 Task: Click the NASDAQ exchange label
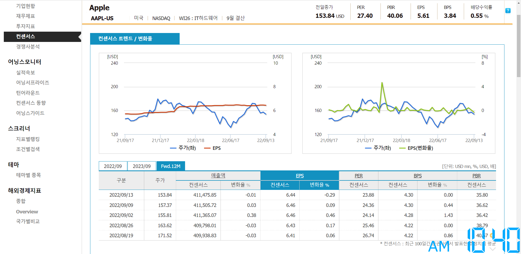[x=161, y=18]
